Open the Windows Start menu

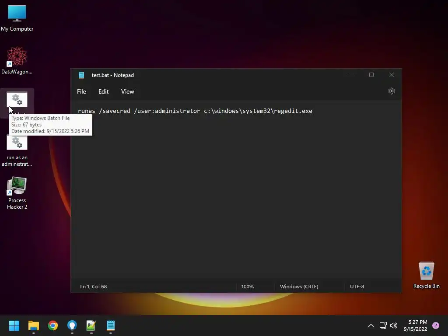click(14, 325)
